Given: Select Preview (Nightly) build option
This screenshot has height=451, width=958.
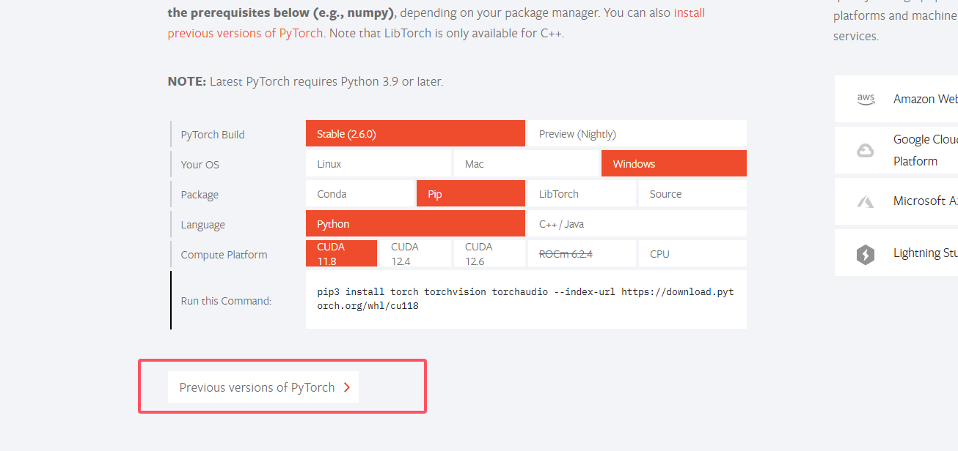Looking at the screenshot, I should point(637,133).
